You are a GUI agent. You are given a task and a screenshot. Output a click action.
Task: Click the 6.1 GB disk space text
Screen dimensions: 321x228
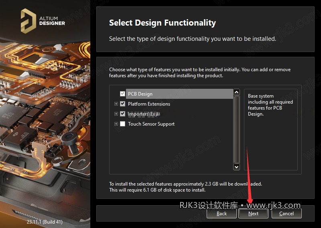point(149,190)
